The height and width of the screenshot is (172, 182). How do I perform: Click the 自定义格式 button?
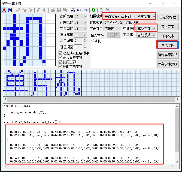[x=168, y=17]
